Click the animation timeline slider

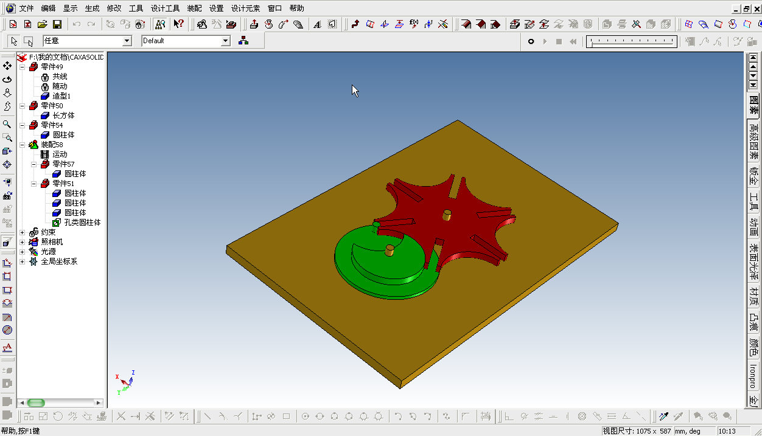[632, 41]
